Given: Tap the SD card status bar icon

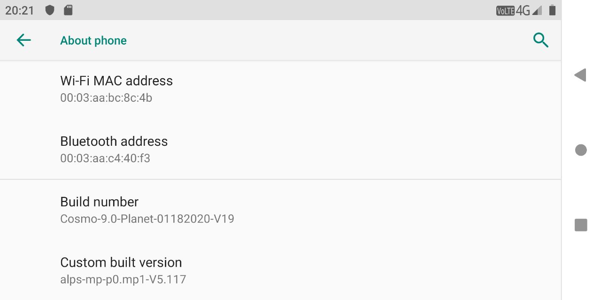Looking at the screenshot, I should 68,10.
